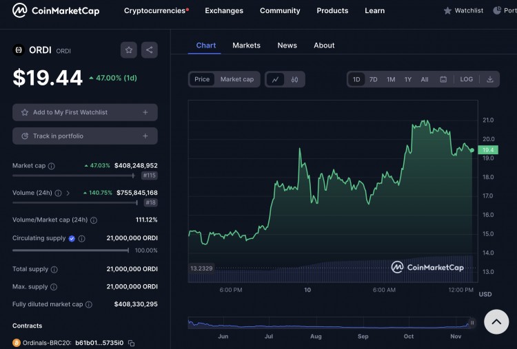The height and width of the screenshot is (349, 517).
Task: Open the Exchanges menu
Action: 224,10
